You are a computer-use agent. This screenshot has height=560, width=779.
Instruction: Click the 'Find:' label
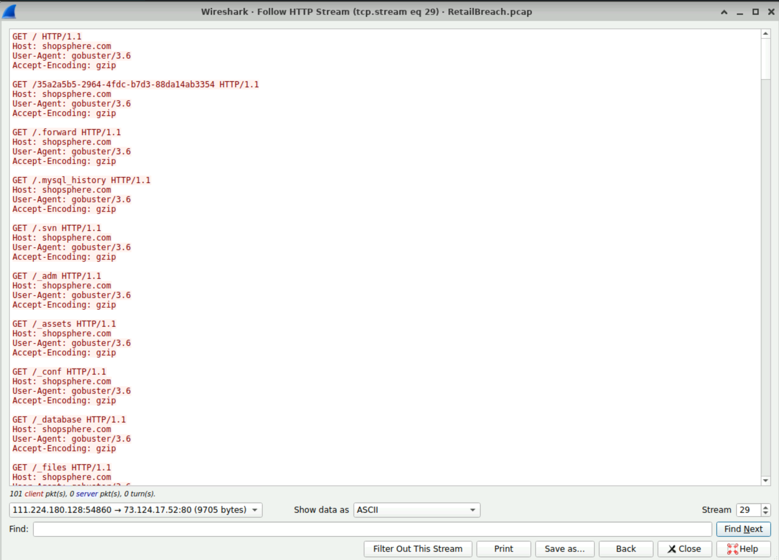click(x=19, y=529)
